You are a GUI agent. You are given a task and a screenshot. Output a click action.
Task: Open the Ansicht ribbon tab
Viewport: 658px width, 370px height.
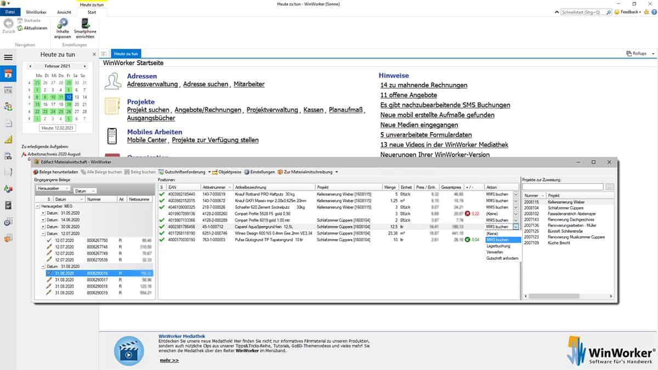click(64, 12)
